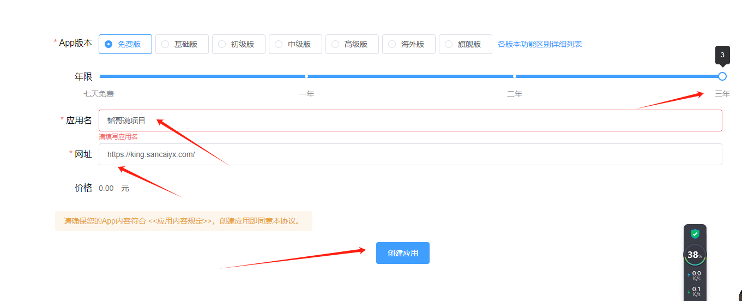742x301 pixels.
Task: Focus the 应用名 input field
Action: point(411,121)
